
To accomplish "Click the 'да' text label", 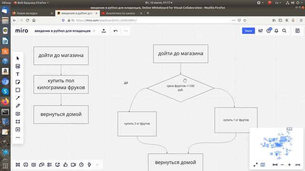I will (126, 83).
